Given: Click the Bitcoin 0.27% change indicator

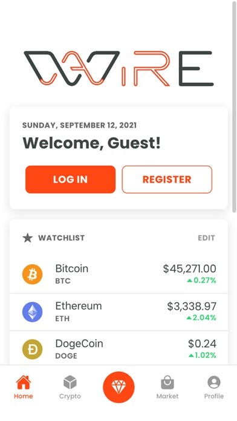Looking at the screenshot, I should click(201, 280).
